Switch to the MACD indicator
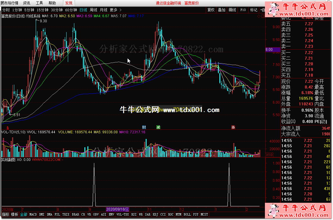The width and height of the screenshot is (333, 220). pyautogui.click(x=33, y=214)
